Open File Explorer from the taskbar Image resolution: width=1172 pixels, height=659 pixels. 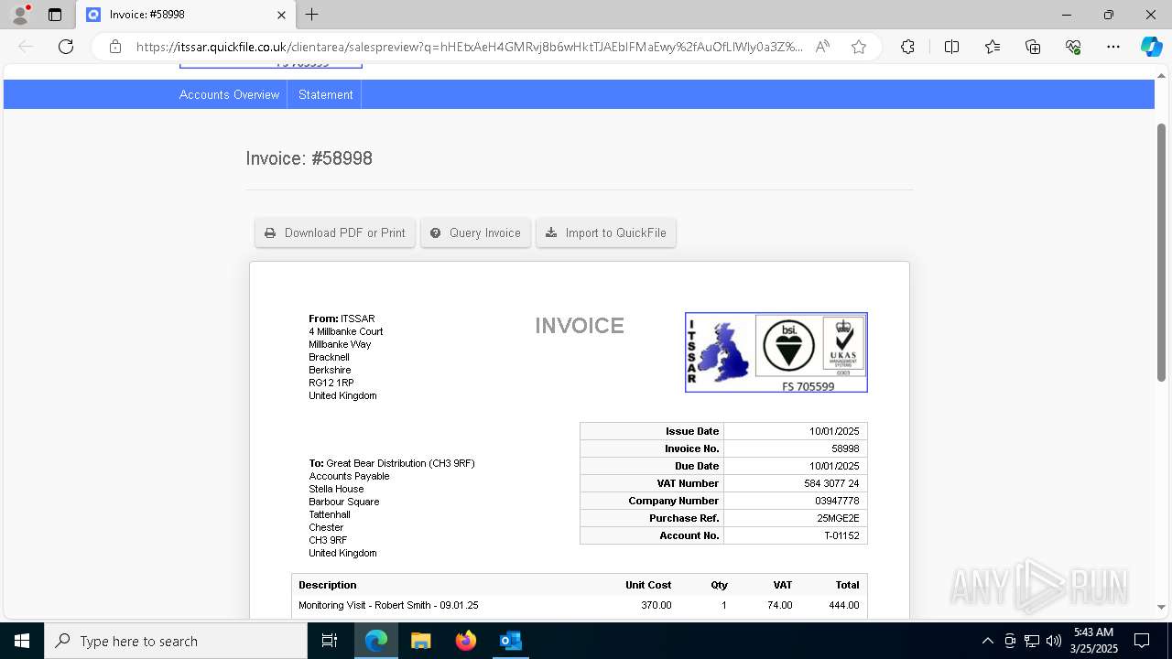pyautogui.click(x=421, y=641)
